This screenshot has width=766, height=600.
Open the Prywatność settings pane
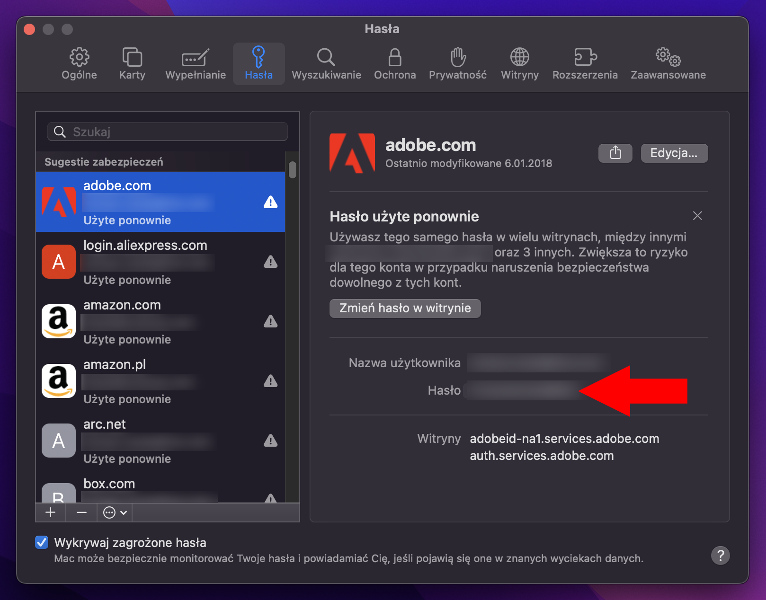[x=457, y=63]
